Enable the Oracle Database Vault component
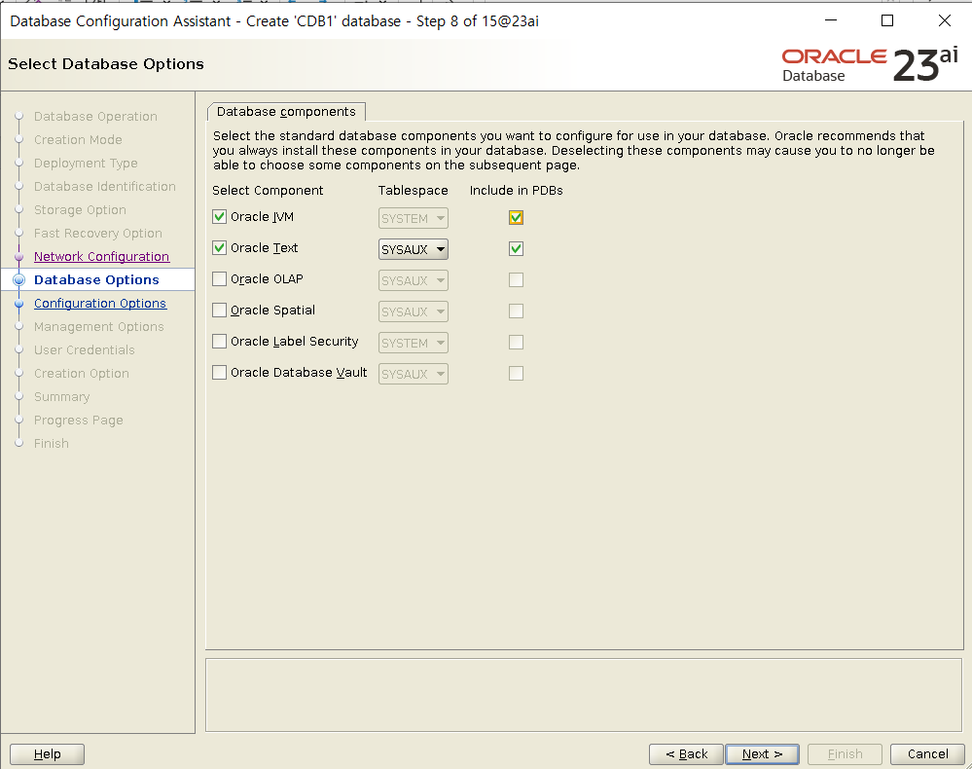Viewport: 972px width, 769px height. click(x=219, y=372)
